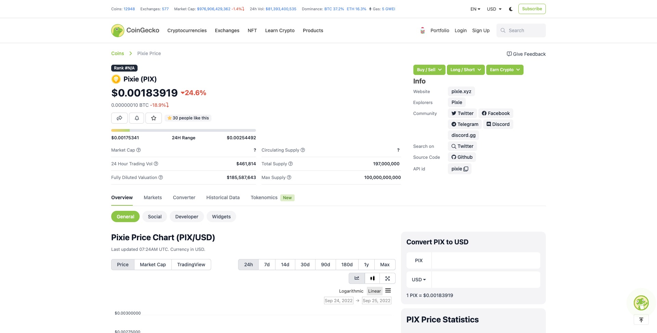This screenshot has width=657, height=333.
Task: Toggle dark mode with moon icon
Action: [x=511, y=9]
